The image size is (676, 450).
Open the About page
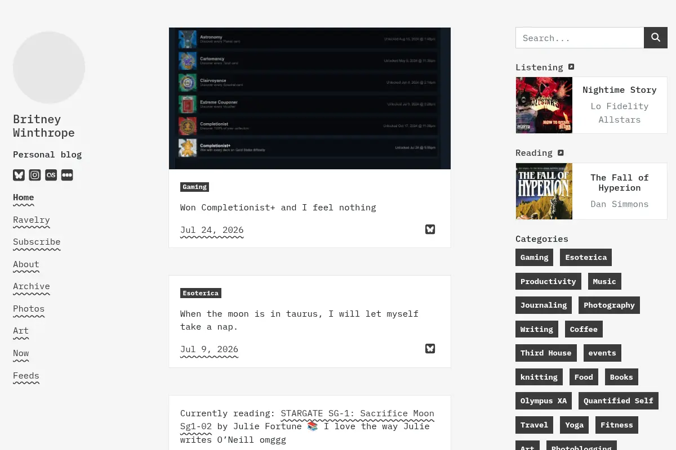coord(26,264)
